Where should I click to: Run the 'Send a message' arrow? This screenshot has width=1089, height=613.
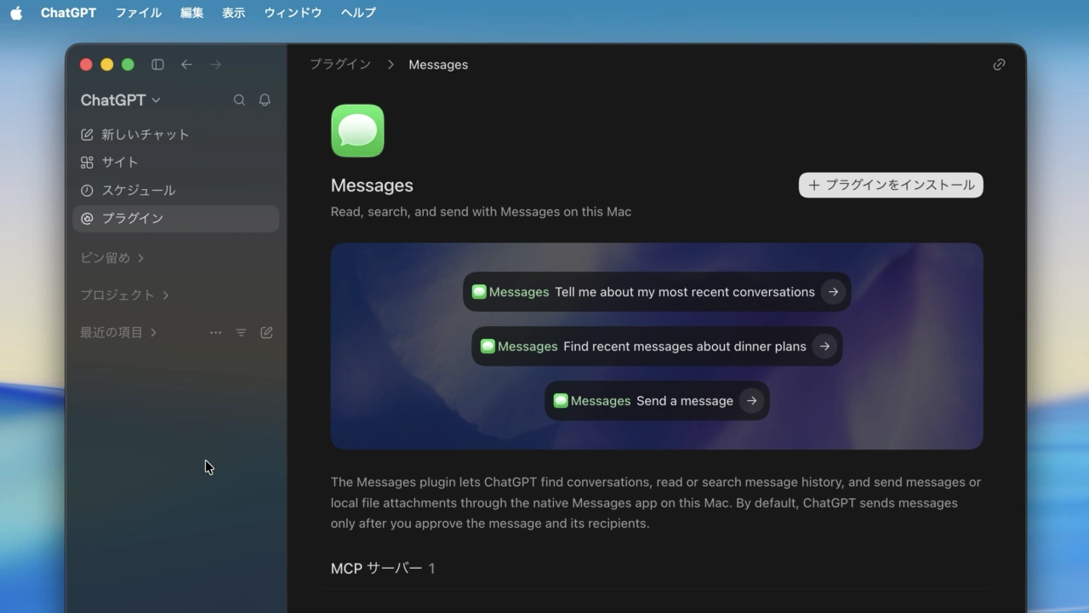[751, 401]
